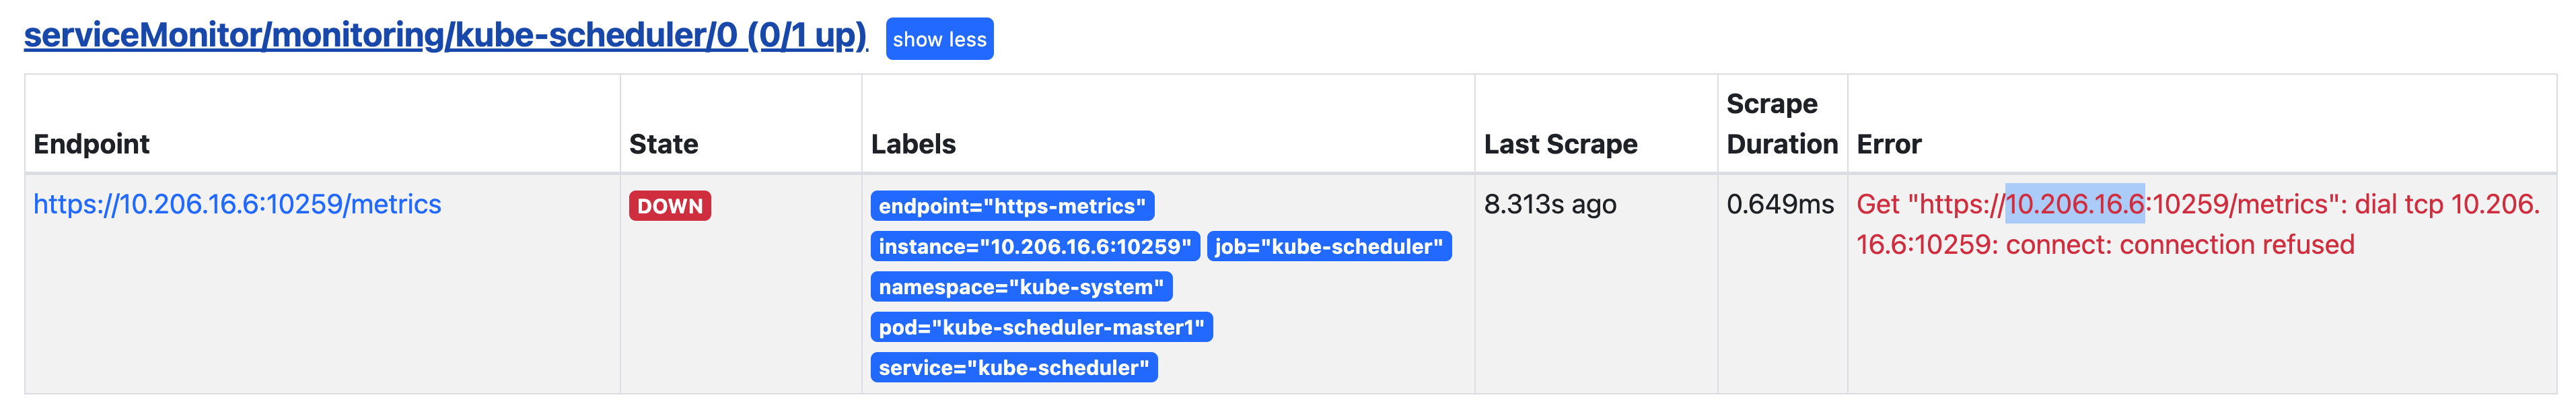Screen dimensions: 2576x412
Task: Click the 0.649ms scrape duration value
Action: pyautogui.click(x=1780, y=204)
